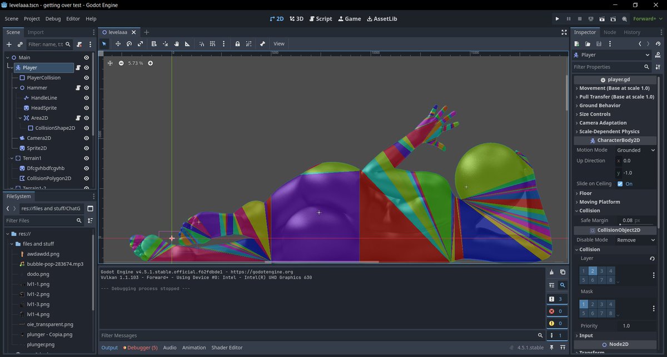Toggle error messages filter in output
This screenshot has height=357, width=667.
pos(556,311)
